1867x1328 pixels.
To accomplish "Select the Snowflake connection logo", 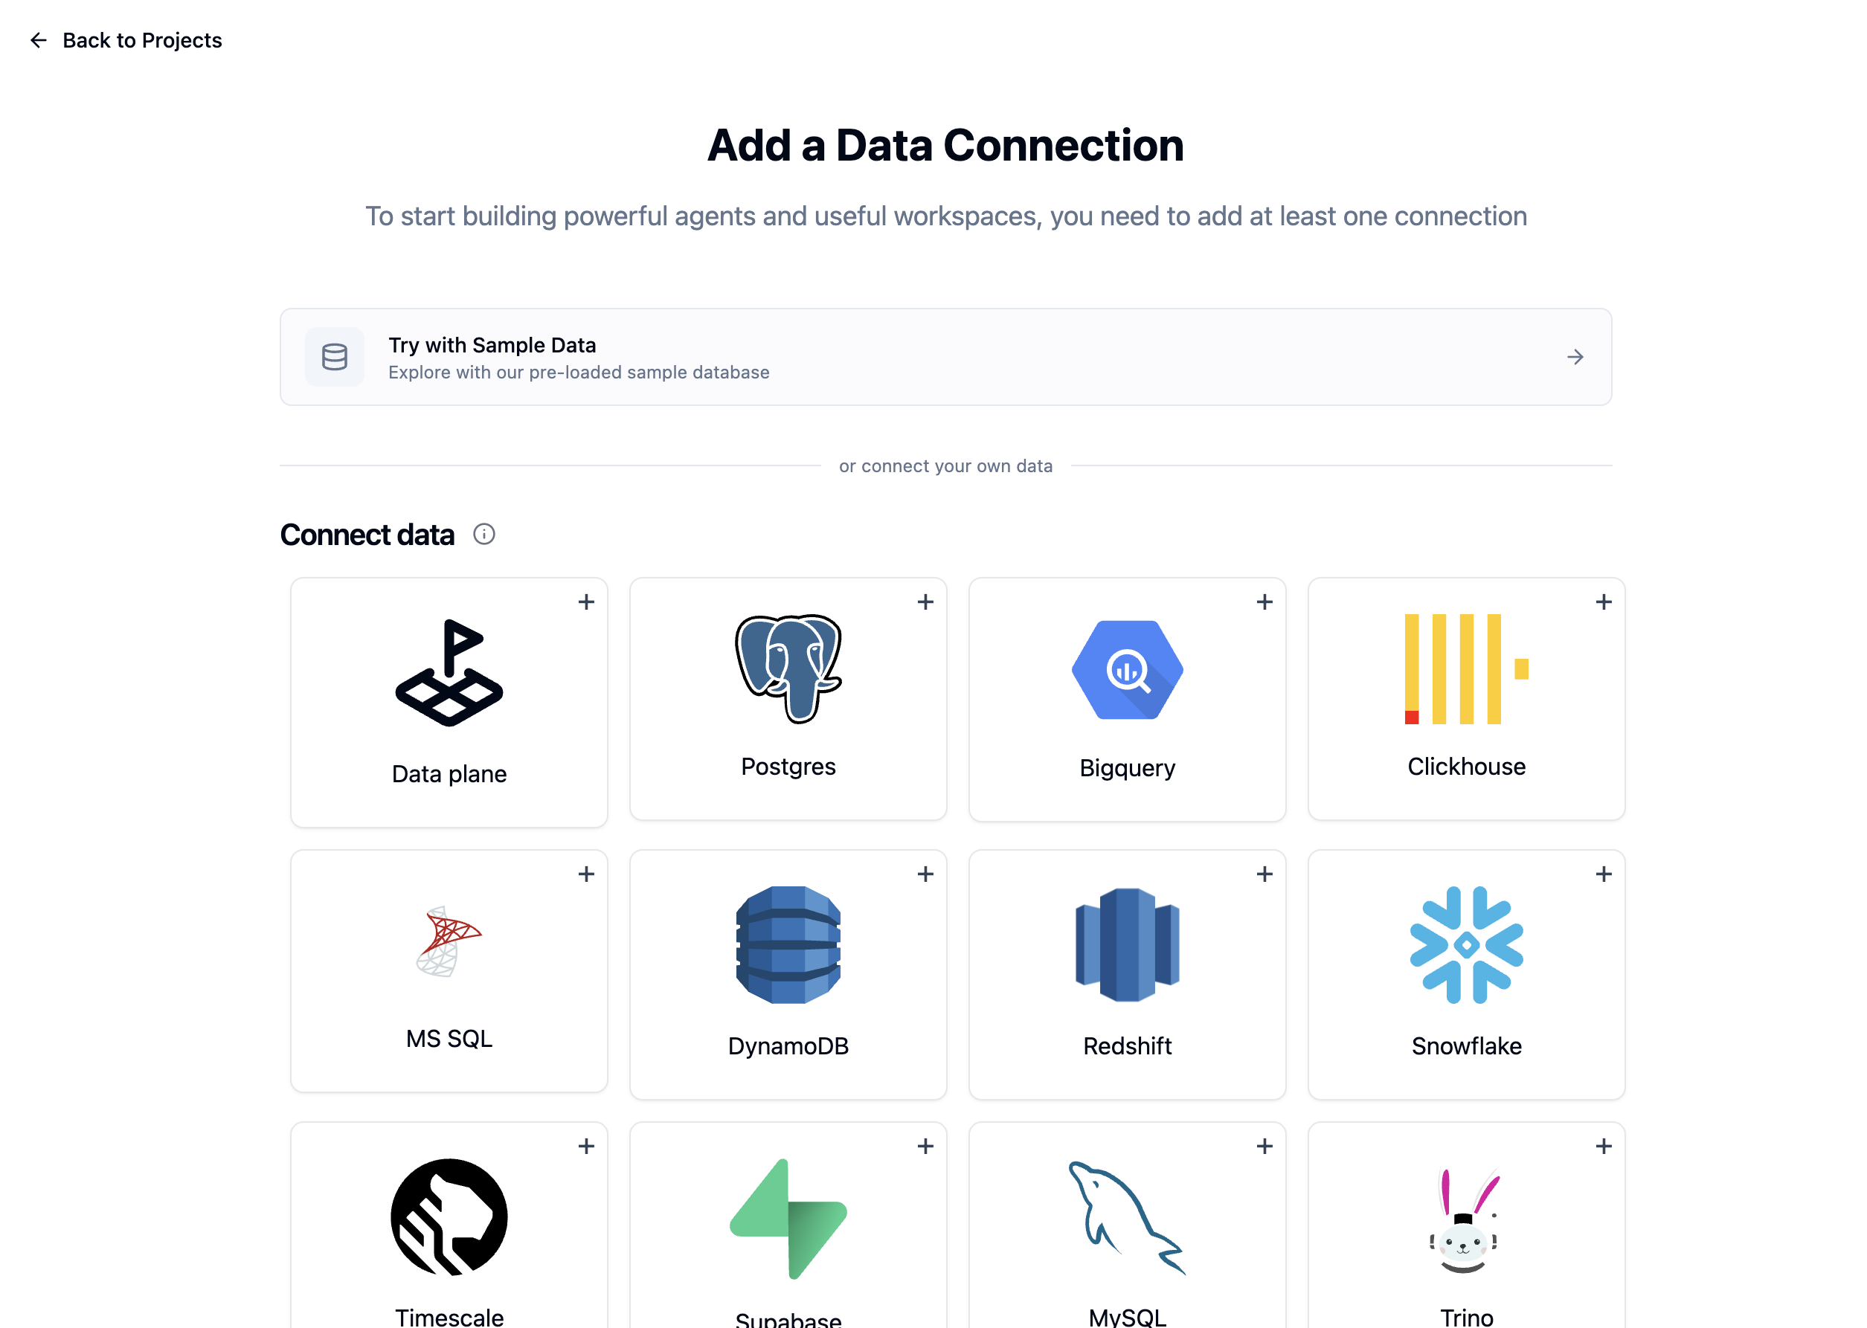I will click(x=1465, y=946).
